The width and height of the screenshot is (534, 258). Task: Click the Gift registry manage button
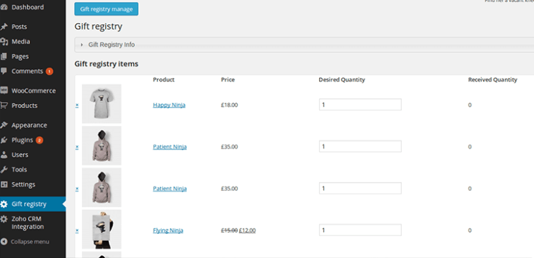coord(106,9)
